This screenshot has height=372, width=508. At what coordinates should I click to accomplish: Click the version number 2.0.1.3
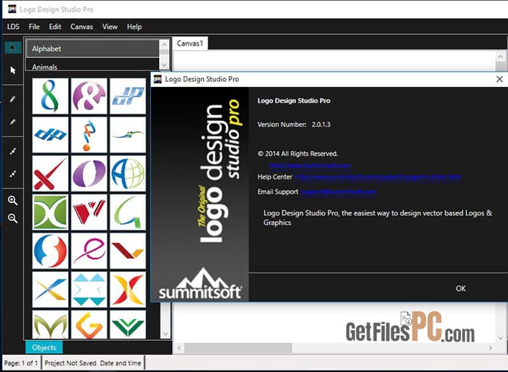pyautogui.click(x=321, y=124)
